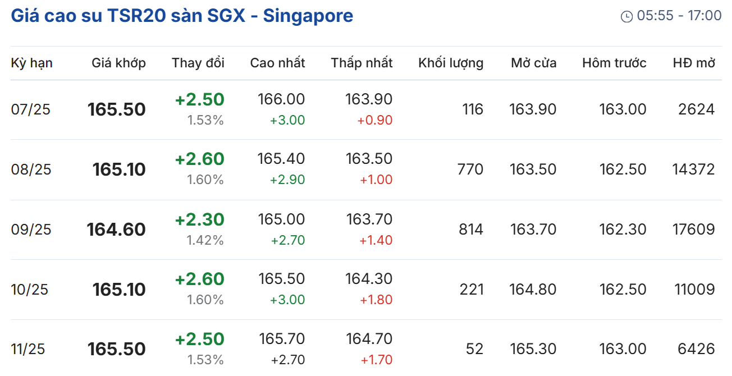Click the 08/25 contract term cell
Screen dimensions: 732x376
[x=31, y=169]
